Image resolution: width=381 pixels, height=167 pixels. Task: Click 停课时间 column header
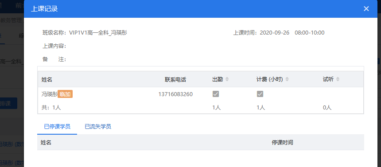[x=282, y=143]
